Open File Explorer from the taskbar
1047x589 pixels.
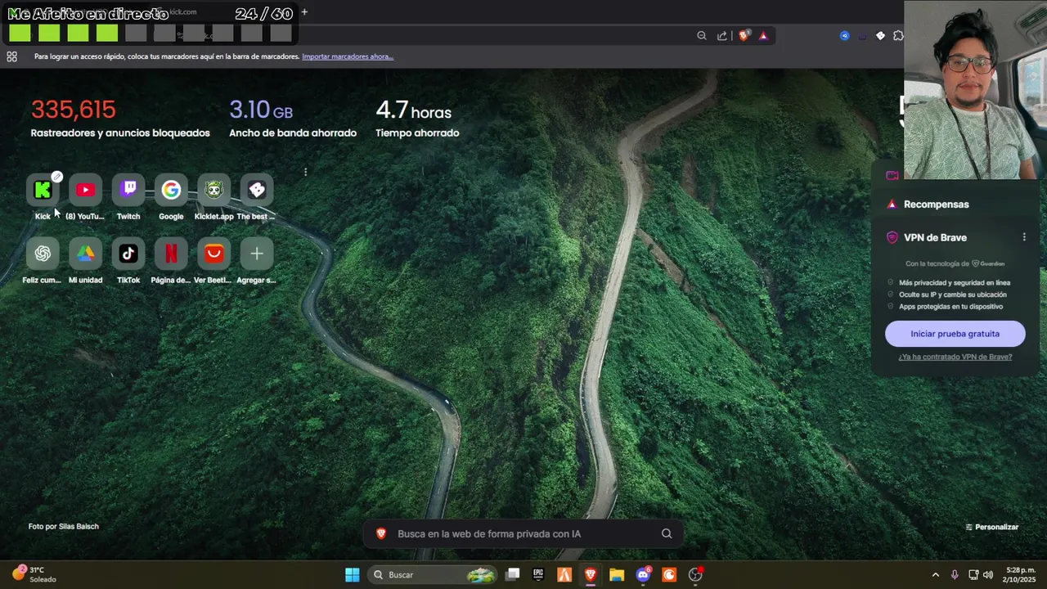tap(617, 575)
